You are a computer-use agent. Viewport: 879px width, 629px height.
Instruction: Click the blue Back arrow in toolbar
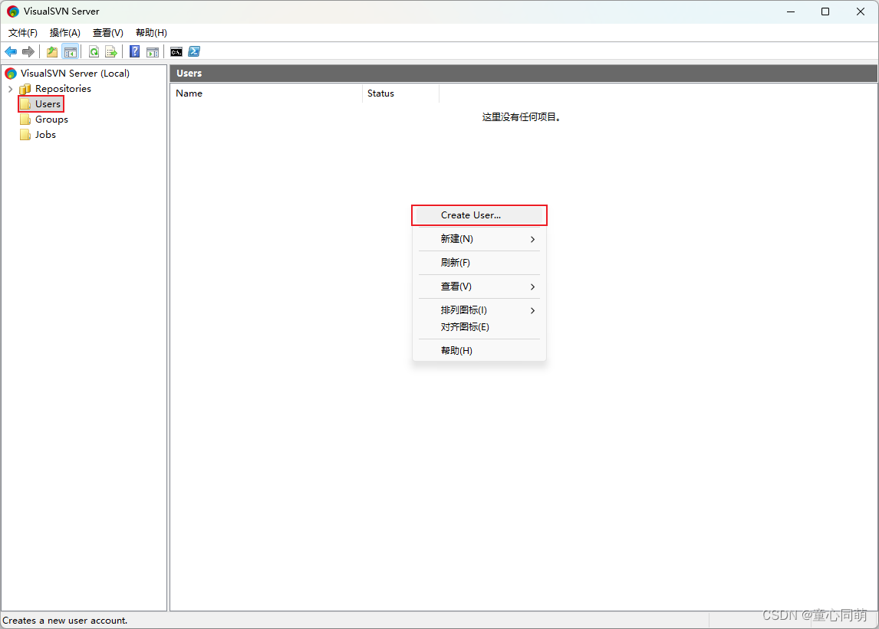pyautogui.click(x=11, y=52)
